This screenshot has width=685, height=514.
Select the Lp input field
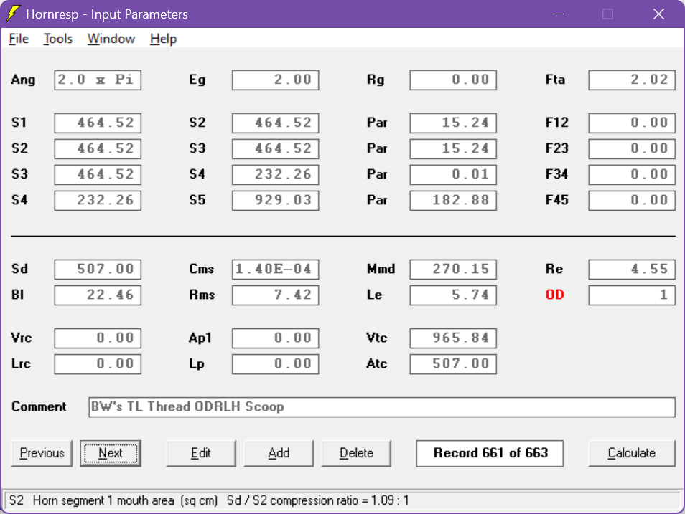(276, 364)
